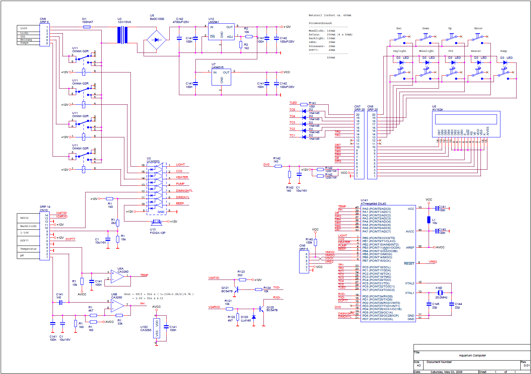The image size is (531, 374).
Task: Select the U7 L4940V5 regulator block
Action: 221,77
